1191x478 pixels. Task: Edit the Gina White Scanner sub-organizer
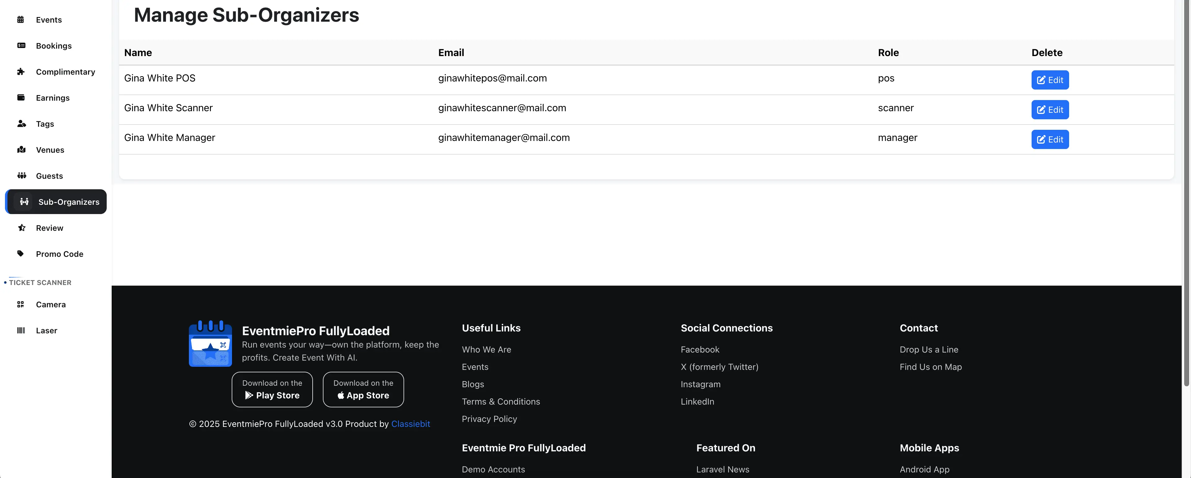coord(1050,109)
